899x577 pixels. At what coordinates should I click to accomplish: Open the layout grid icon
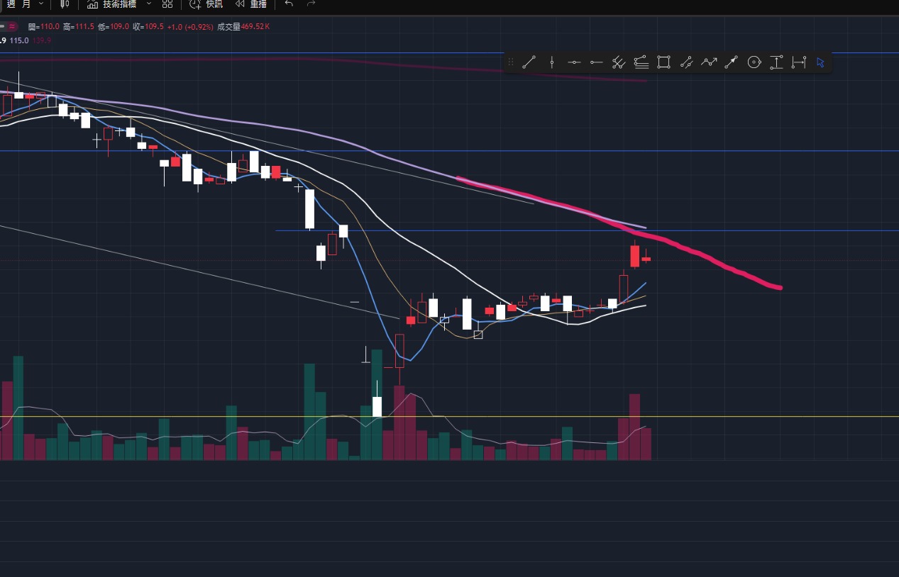point(167,4)
